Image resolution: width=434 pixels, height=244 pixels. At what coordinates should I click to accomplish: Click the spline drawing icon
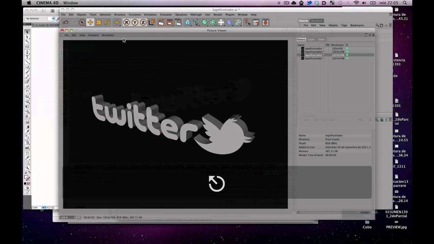tap(196, 23)
